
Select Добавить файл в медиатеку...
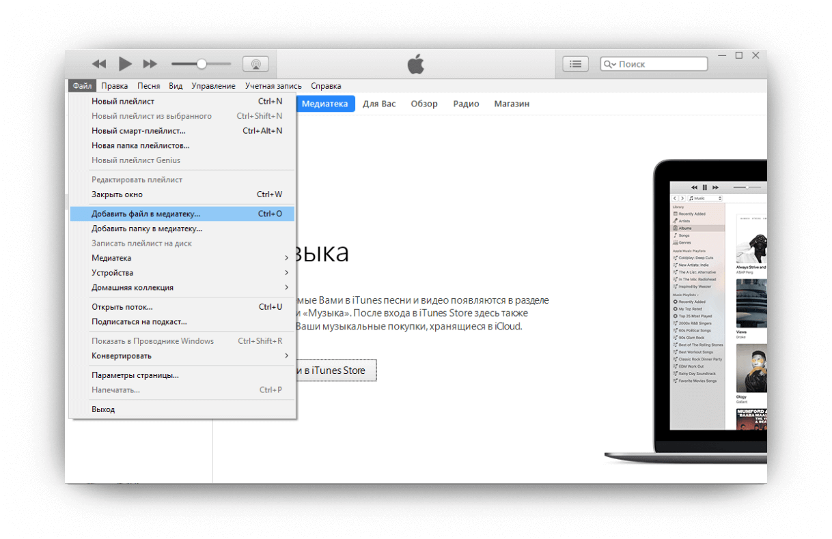182,214
